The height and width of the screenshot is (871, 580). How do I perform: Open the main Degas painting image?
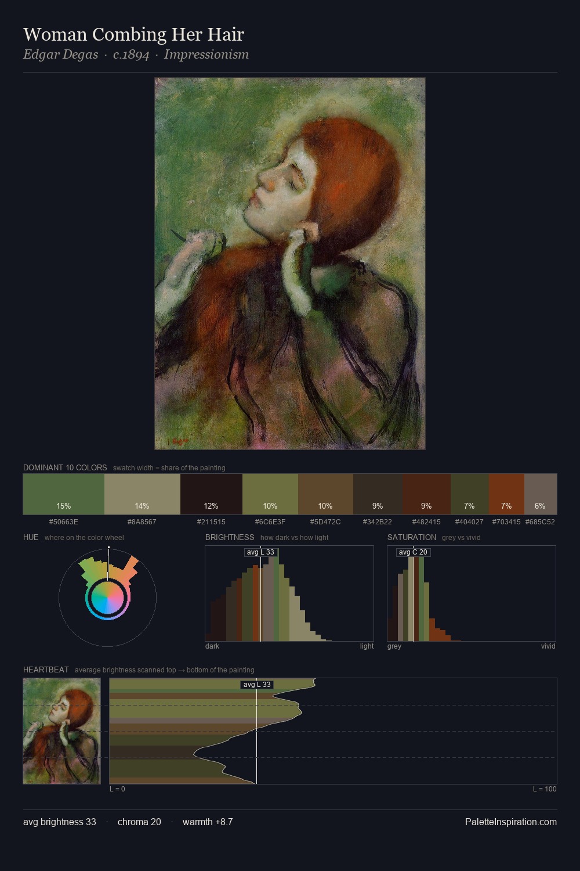290,264
